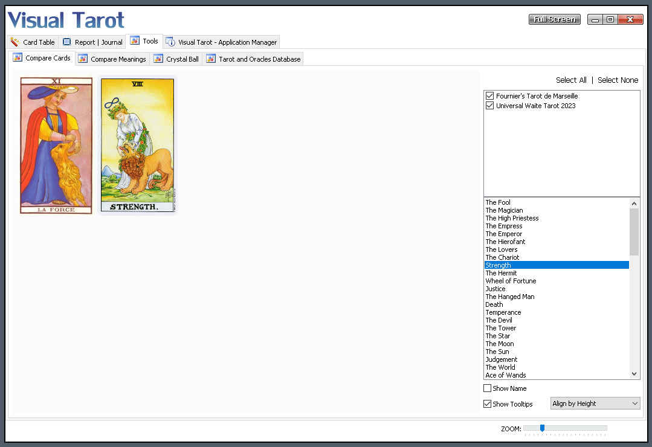Minimize the Visual Tarot window
This screenshot has height=447, width=652.
595,19
